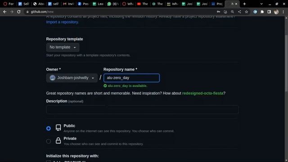This screenshot has width=288, height=162.
Task: Open a new browser tab with plus
Action: tap(244, 4)
